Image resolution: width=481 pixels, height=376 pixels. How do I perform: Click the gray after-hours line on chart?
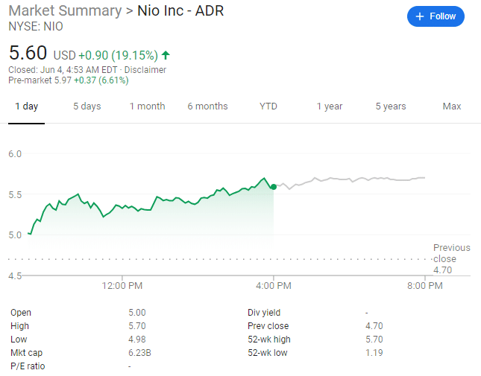point(350,179)
